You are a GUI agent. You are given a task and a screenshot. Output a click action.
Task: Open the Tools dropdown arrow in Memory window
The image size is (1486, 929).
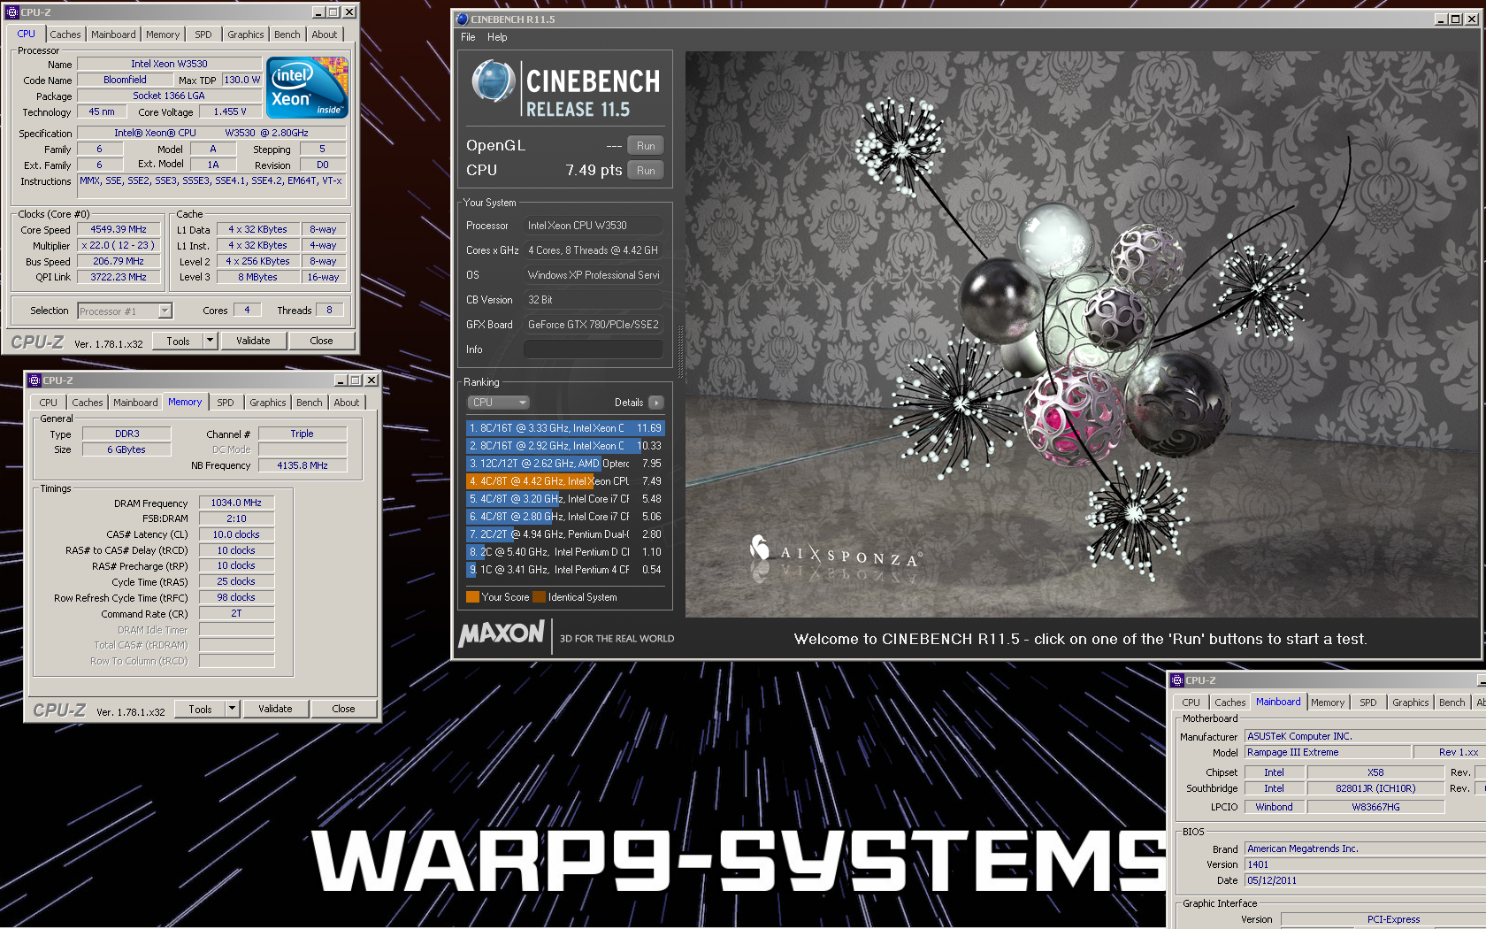tap(232, 709)
